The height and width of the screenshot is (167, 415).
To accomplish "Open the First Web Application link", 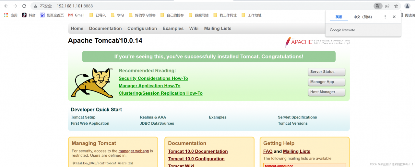I will click(x=90, y=123).
